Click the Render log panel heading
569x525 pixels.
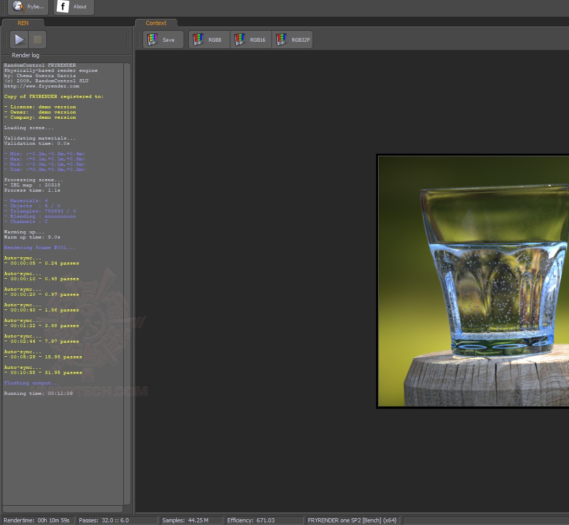point(25,55)
